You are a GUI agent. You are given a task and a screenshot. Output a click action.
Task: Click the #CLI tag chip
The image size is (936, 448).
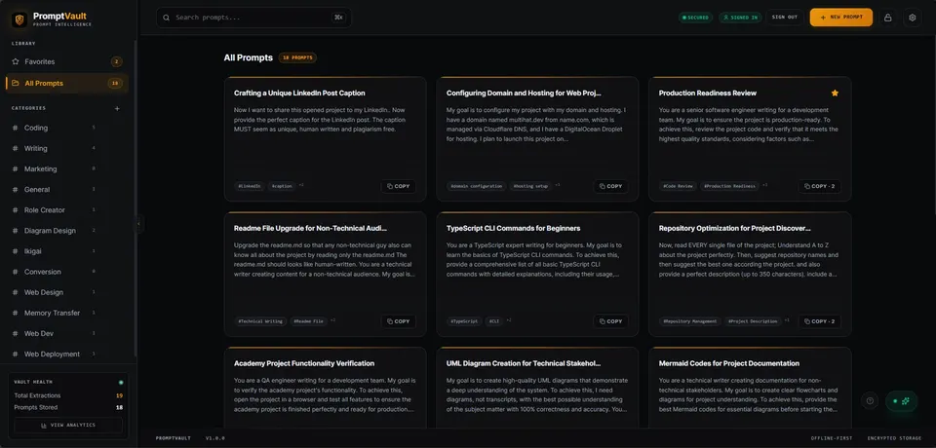point(493,321)
